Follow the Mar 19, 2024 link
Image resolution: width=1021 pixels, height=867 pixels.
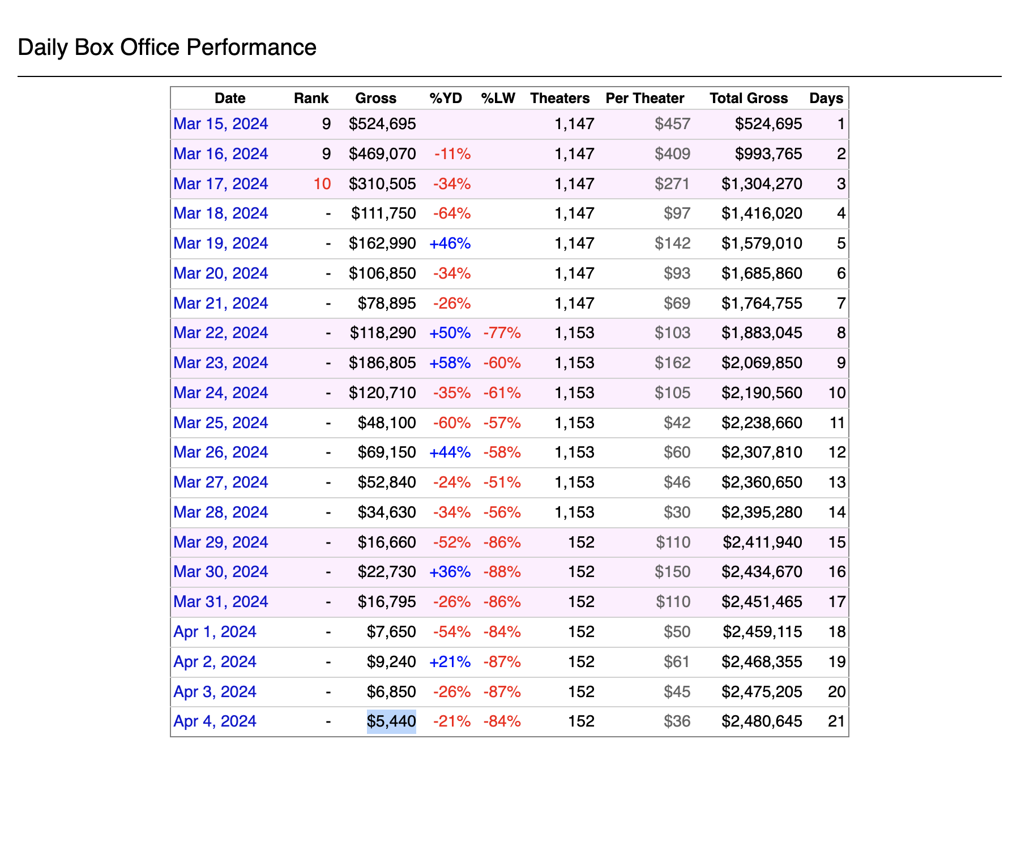[x=220, y=244]
